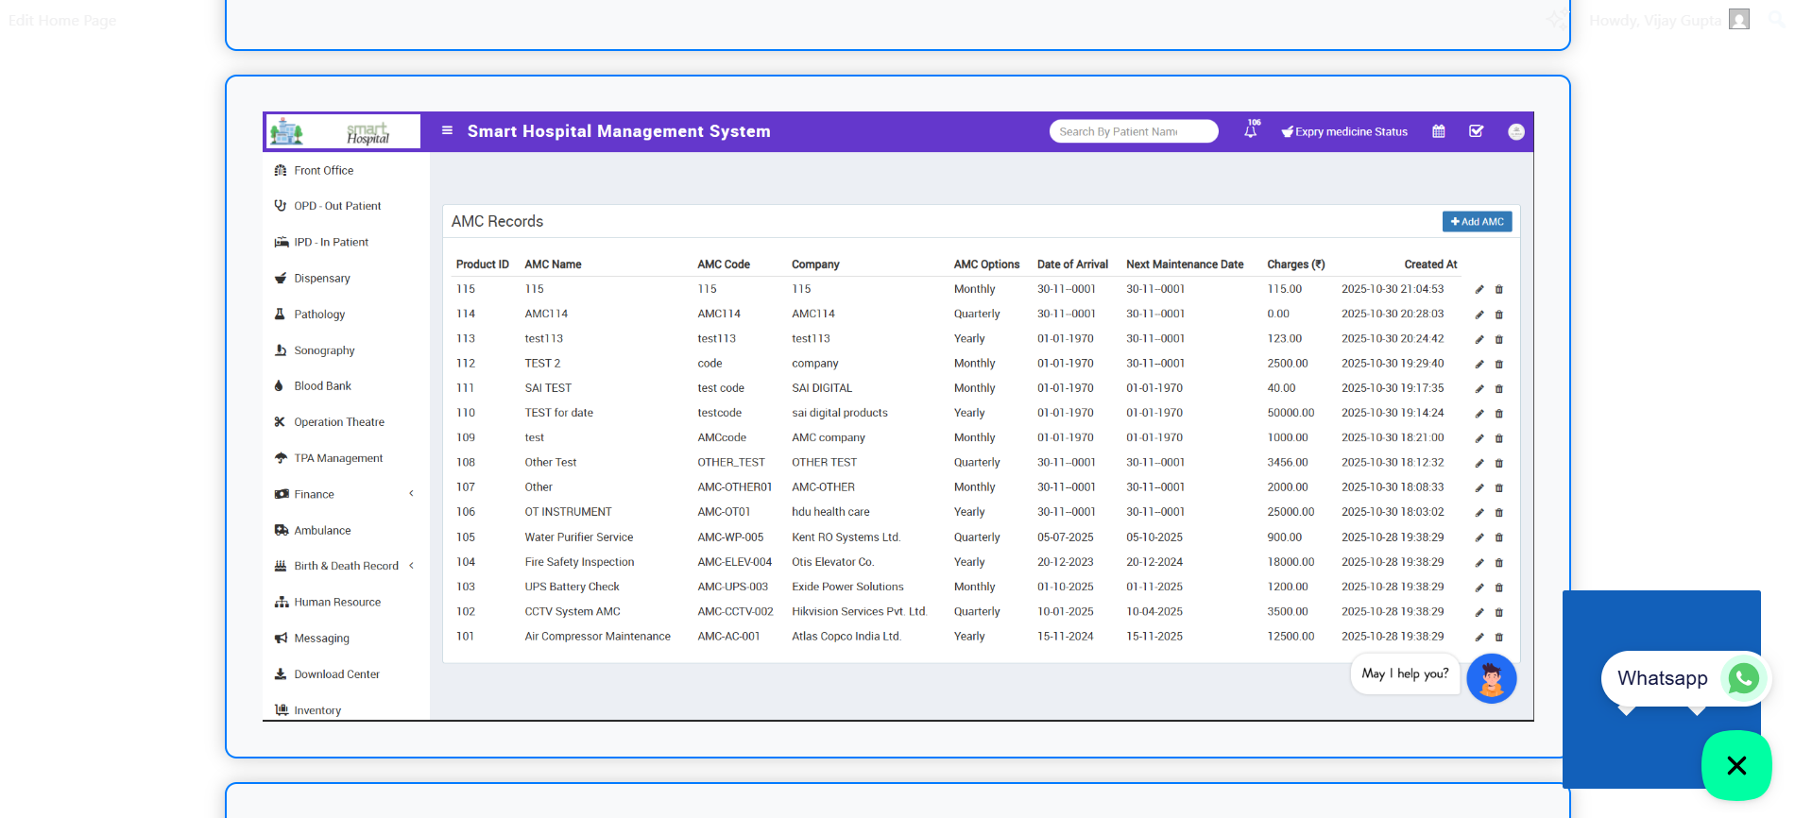
Task: Open the user profile avatar in header
Action: point(1515,132)
